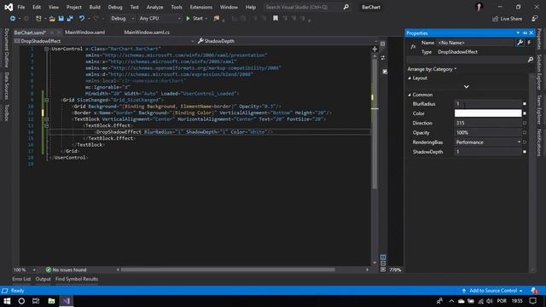The image size is (546, 307).
Task: Open Arrange by: Category dropdown
Action: coord(432,69)
